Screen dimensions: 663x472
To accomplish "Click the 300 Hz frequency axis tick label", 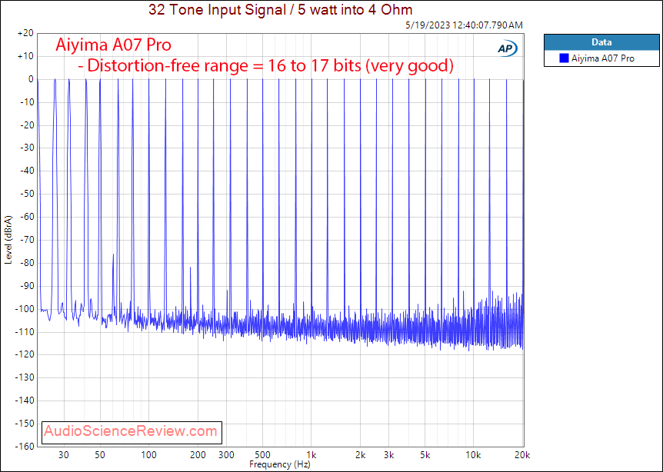I will pos(227,455).
